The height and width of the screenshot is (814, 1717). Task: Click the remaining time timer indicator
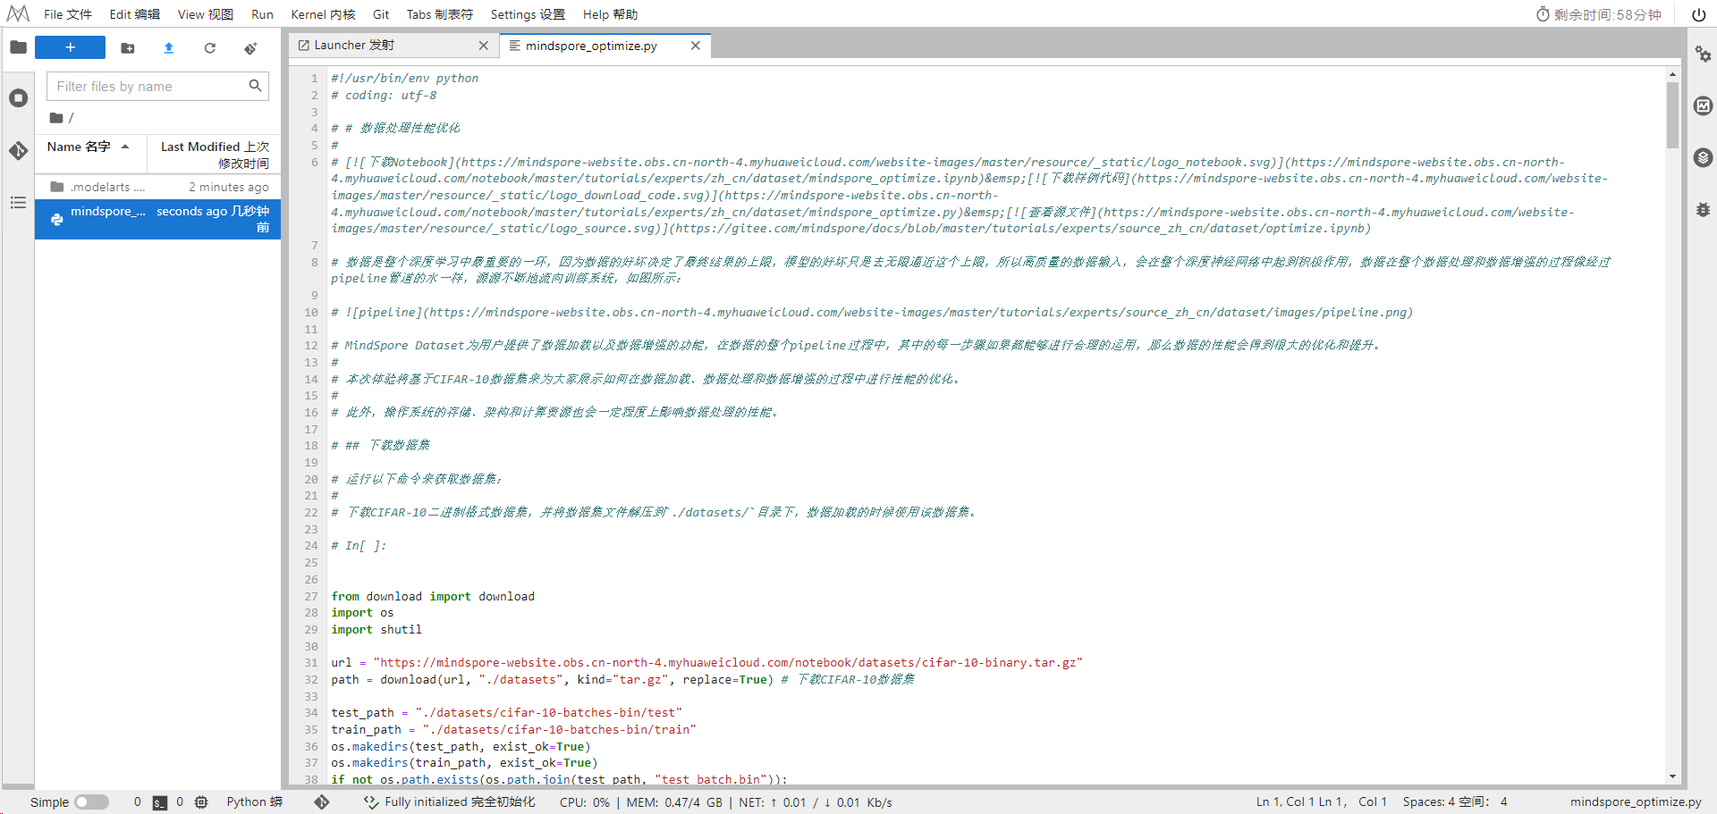(1599, 14)
